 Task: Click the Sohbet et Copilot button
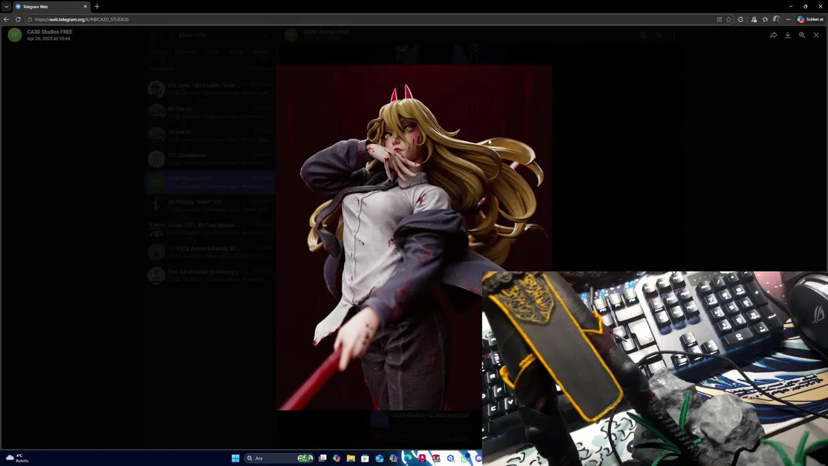click(811, 19)
